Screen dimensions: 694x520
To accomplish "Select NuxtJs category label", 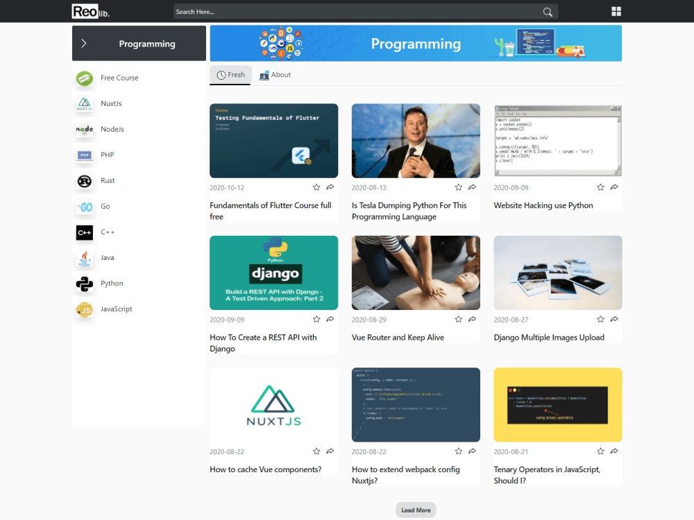I will (x=111, y=103).
